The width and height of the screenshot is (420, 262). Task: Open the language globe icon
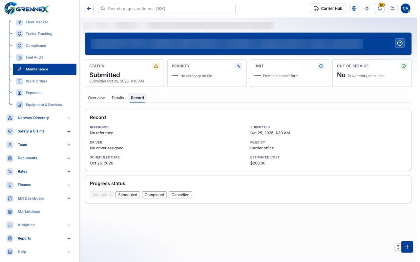click(x=354, y=9)
